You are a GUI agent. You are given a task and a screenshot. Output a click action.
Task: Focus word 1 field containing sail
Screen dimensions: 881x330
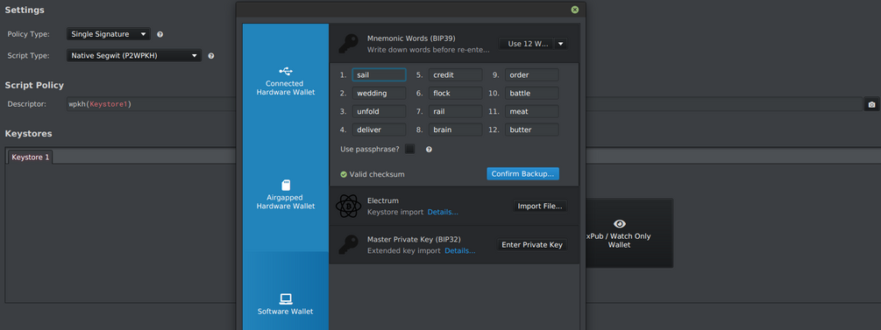coord(380,74)
